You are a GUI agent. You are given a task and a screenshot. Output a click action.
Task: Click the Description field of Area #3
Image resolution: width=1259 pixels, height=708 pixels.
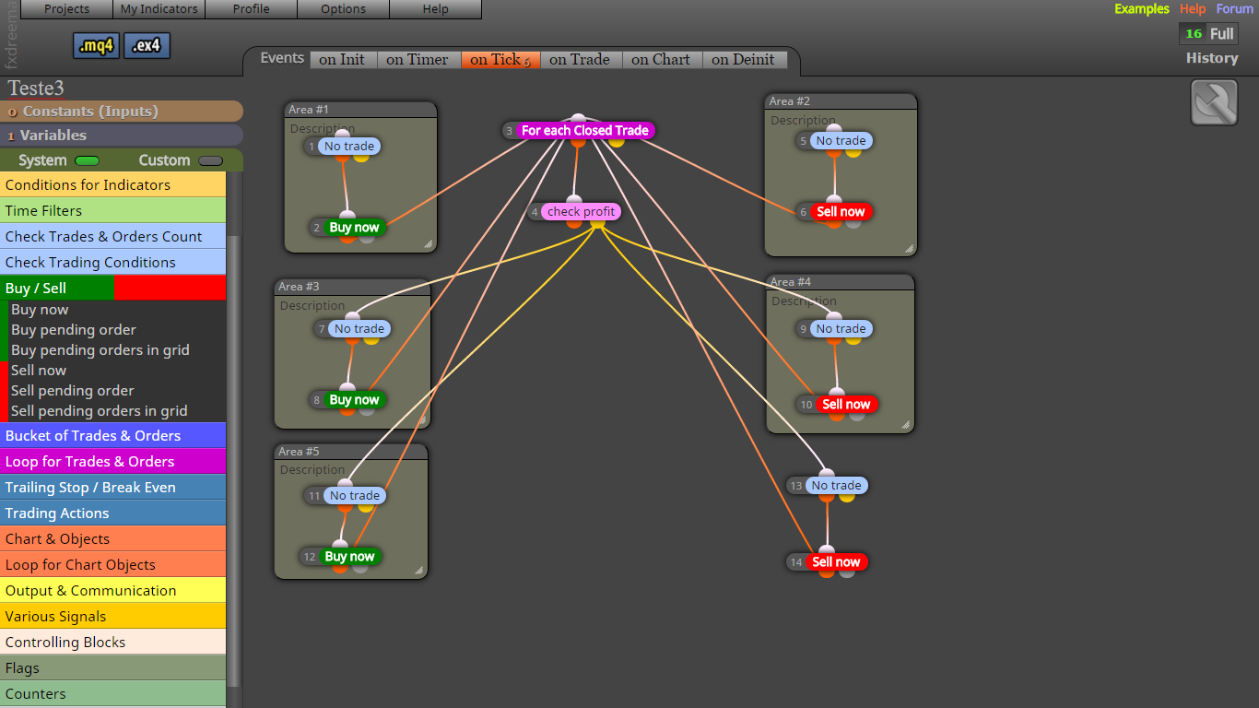(312, 306)
